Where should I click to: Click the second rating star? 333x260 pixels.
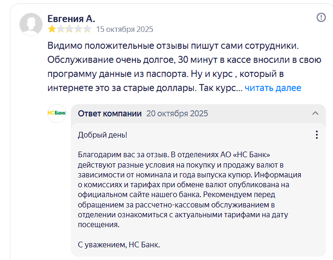click(x=61, y=29)
